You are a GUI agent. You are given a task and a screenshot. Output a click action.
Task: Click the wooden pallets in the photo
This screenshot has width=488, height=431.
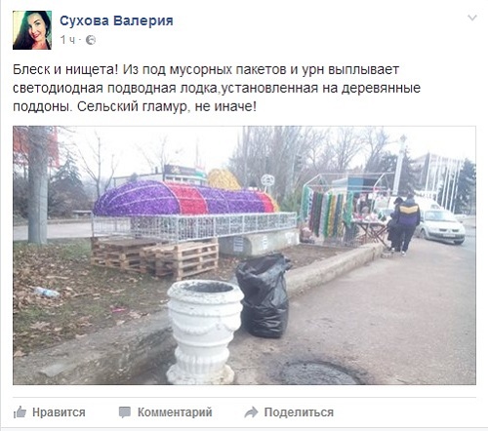click(154, 257)
